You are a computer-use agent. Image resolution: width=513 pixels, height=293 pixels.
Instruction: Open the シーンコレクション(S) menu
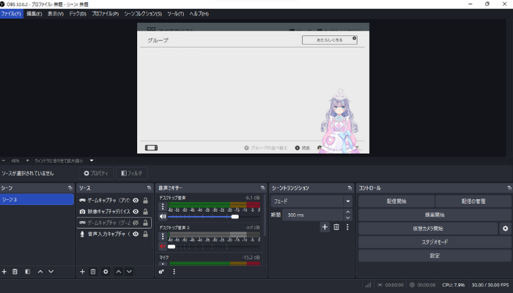point(143,14)
